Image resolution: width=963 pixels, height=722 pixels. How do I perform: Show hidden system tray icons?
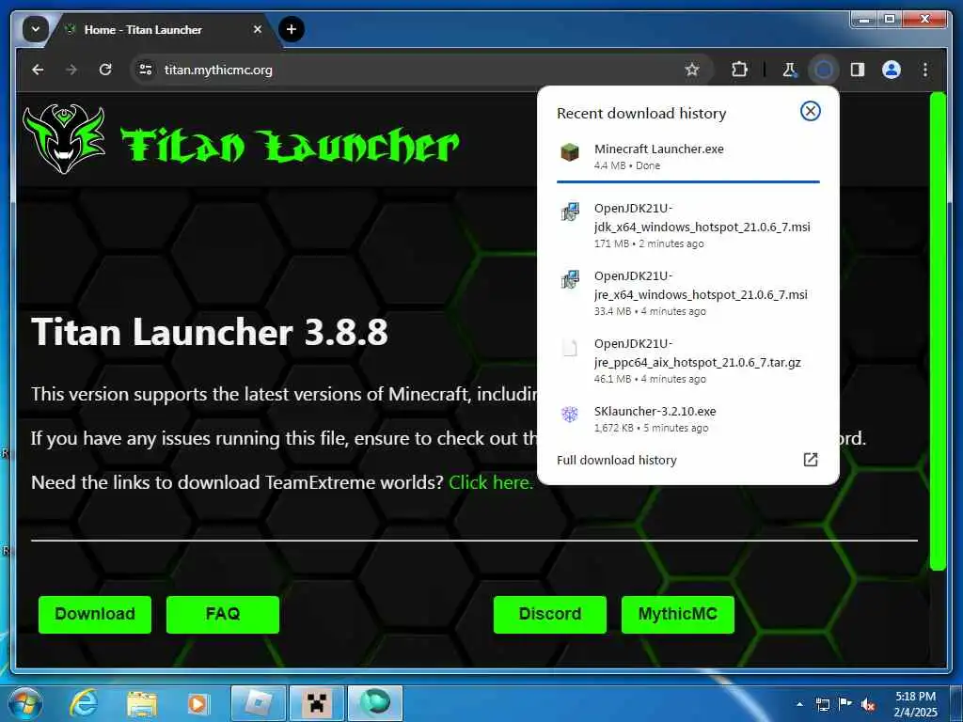(799, 704)
